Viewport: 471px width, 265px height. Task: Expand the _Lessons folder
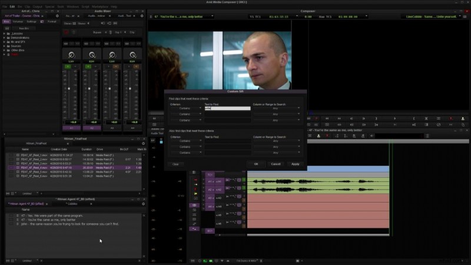click(4, 34)
